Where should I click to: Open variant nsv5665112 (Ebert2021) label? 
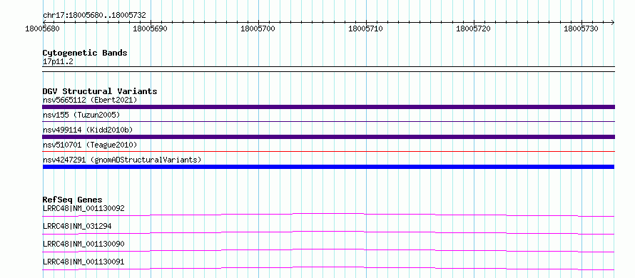tap(90, 100)
